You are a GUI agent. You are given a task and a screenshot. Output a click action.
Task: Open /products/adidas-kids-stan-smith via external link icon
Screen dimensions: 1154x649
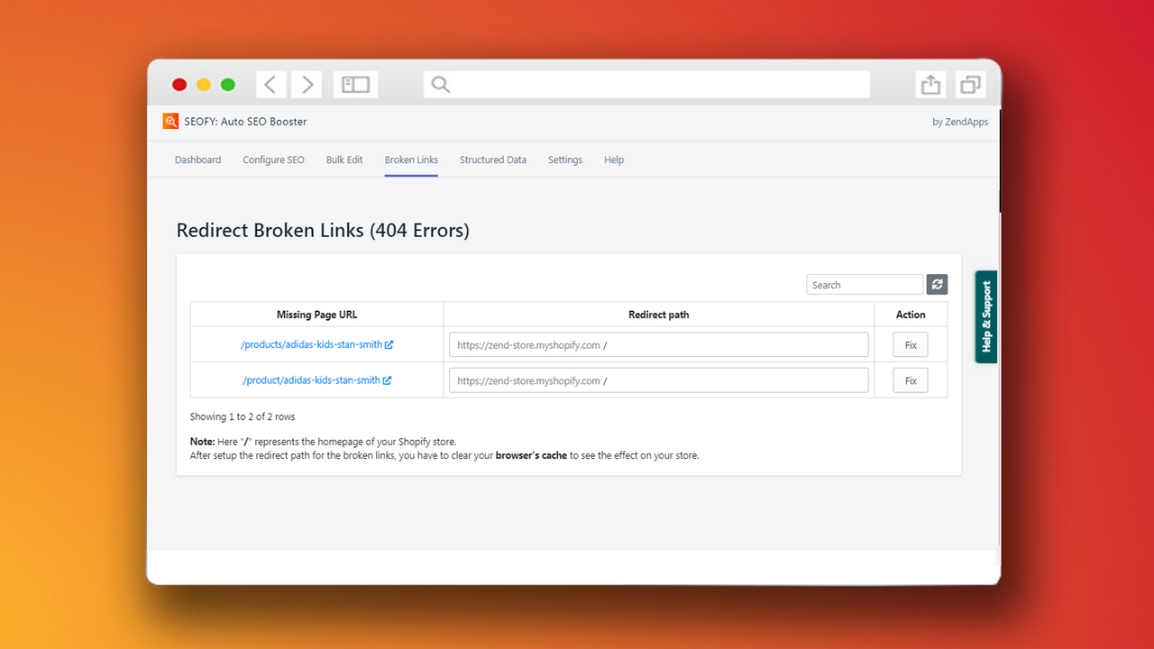click(389, 344)
